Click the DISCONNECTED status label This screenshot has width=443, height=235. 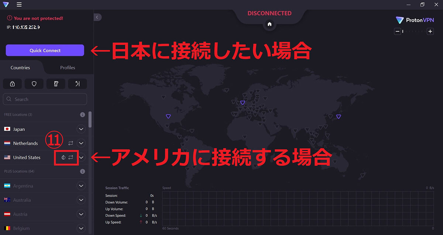[269, 13]
